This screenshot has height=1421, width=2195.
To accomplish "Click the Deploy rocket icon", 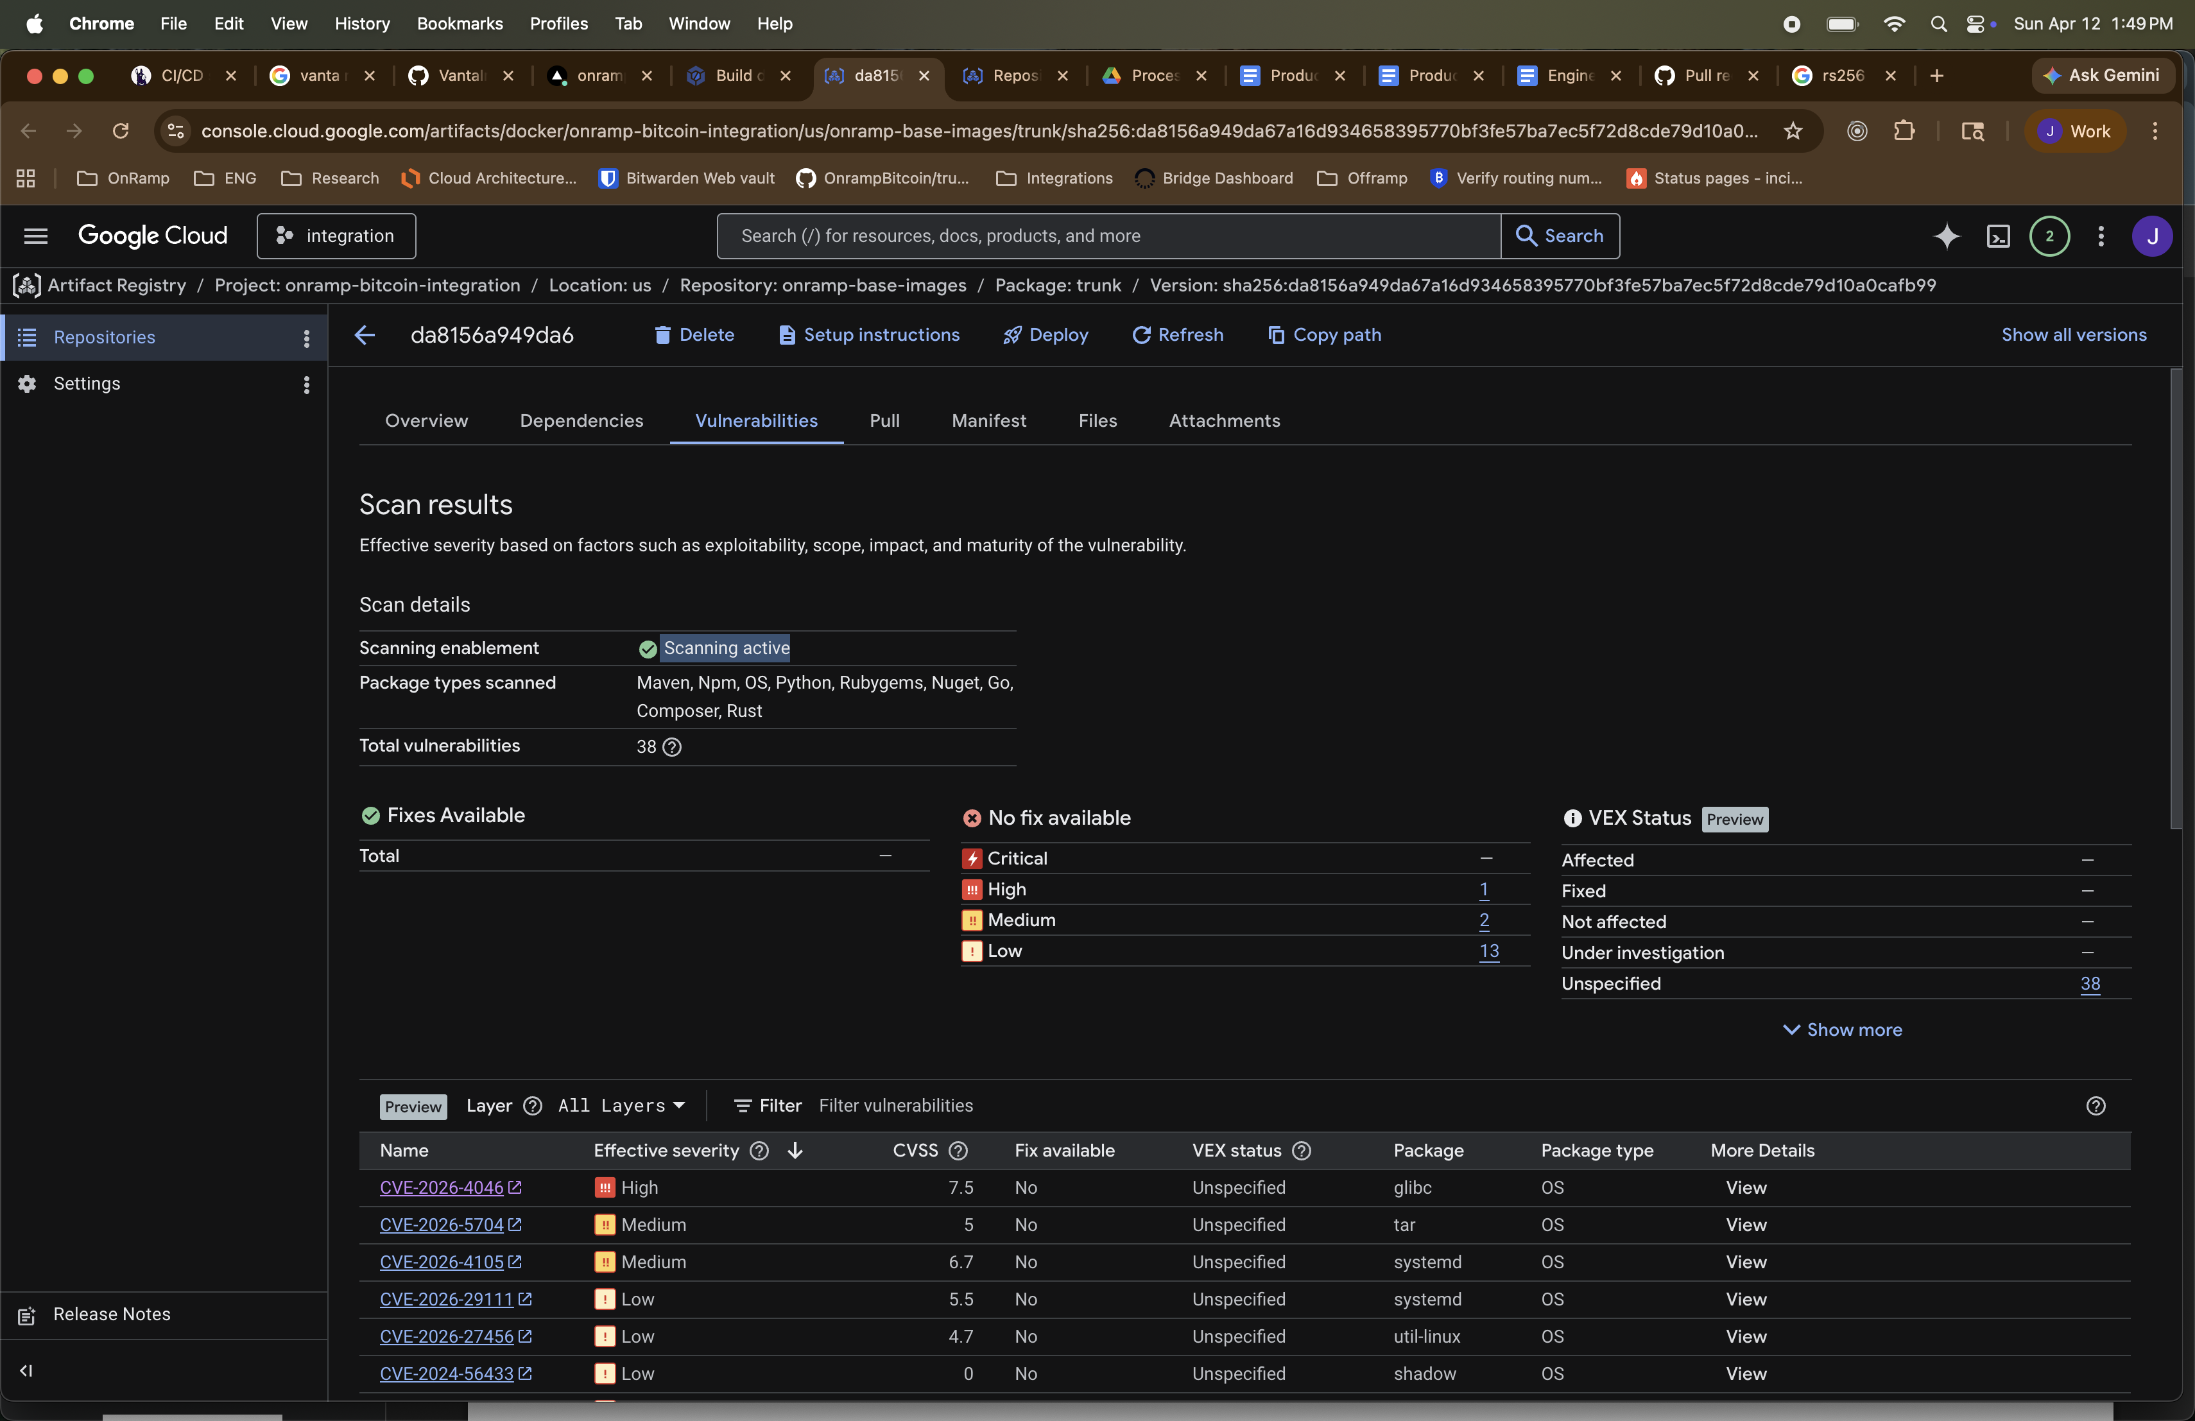I will (1011, 335).
